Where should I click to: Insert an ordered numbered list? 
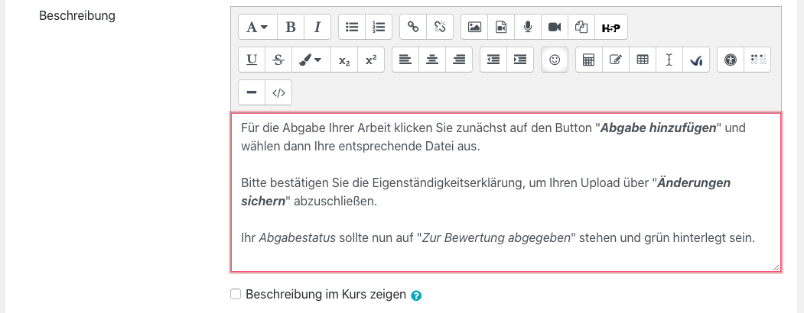(379, 27)
